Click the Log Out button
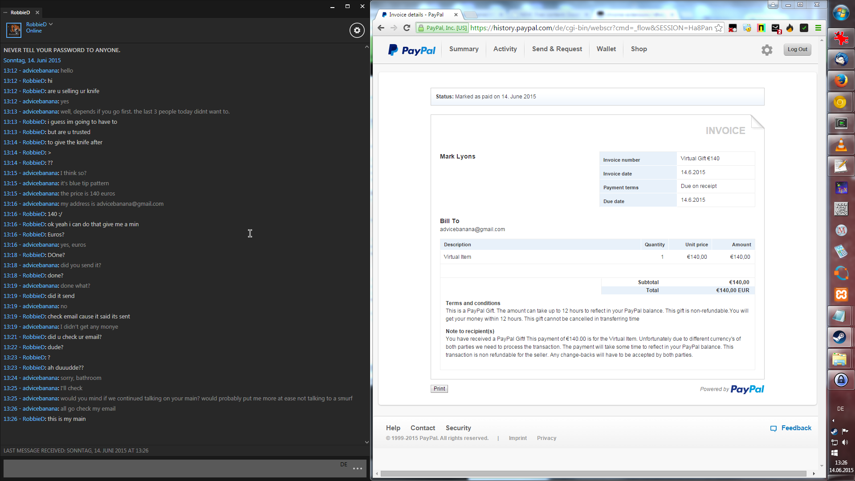Image resolution: width=855 pixels, height=481 pixels. 797,49
